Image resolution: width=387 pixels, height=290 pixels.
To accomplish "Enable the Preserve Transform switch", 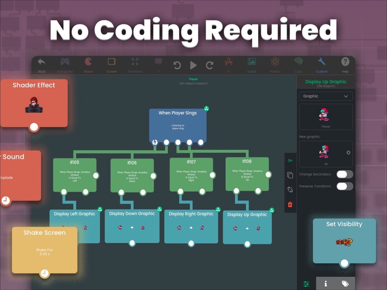I will tap(345, 186).
